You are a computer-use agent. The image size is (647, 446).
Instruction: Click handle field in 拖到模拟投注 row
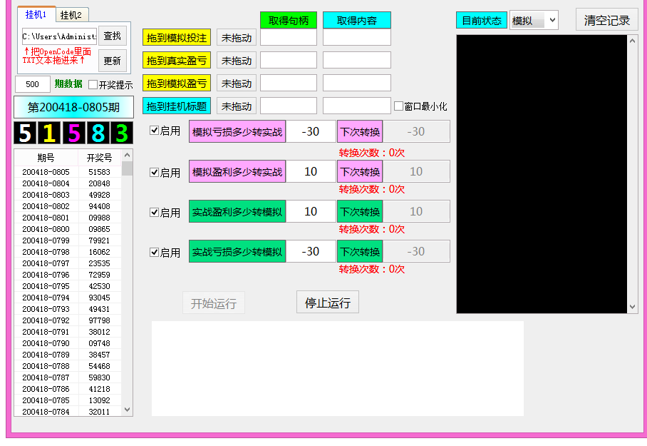tap(289, 37)
